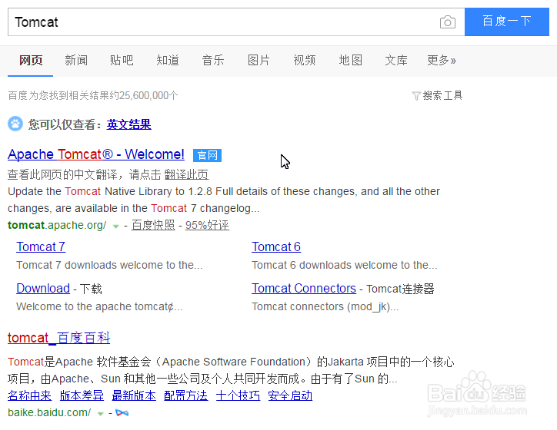This screenshot has width=557, height=430.
Task: Click the 配置方法 link
Action: tap(185, 395)
